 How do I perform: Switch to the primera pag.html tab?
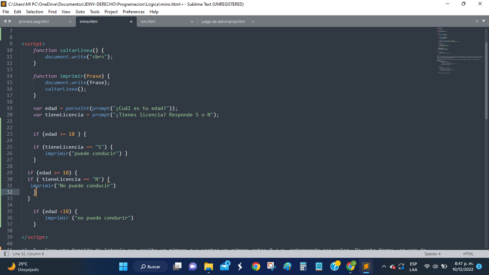pos(34,21)
